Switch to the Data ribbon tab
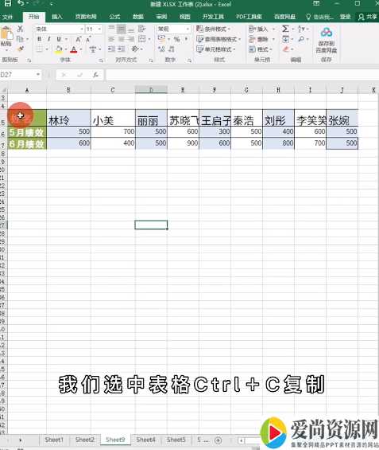Screen dimensions: 379x450 [x=138, y=17]
